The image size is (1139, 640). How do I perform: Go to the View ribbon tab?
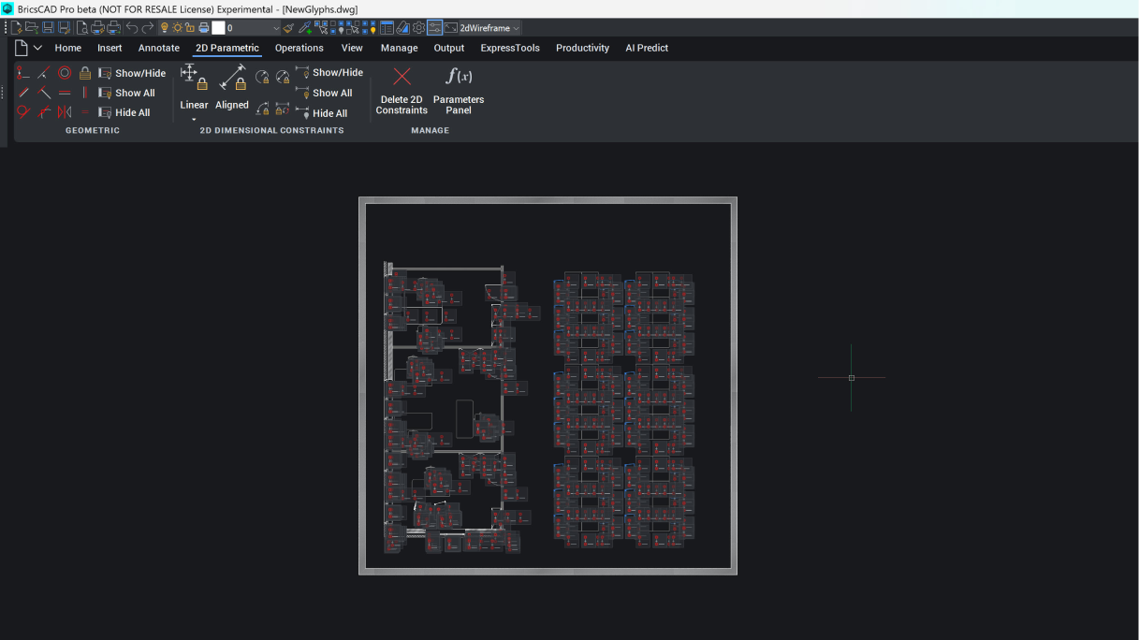(x=352, y=48)
